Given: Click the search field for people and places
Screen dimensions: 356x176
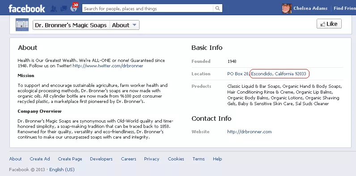Looking at the screenshot, I should pyautogui.click(x=148, y=8).
